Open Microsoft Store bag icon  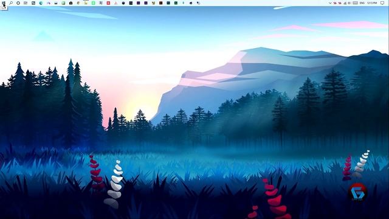coord(71,3)
